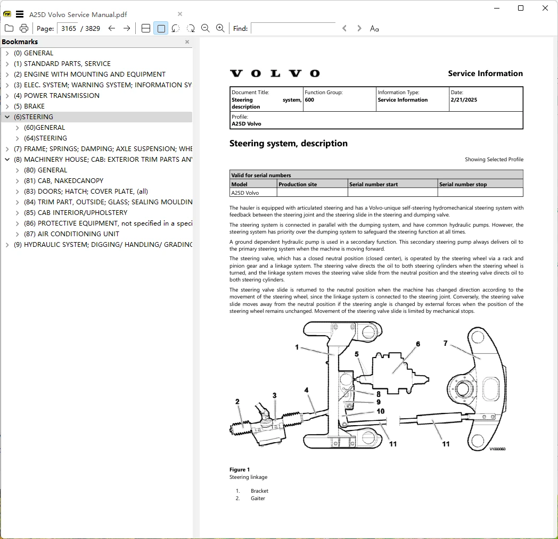Zoom out of the document
This screenshot has height=539, width=558.
206,28
